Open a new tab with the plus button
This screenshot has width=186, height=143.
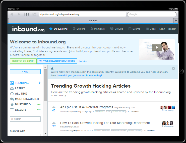(x=176, y=21)
